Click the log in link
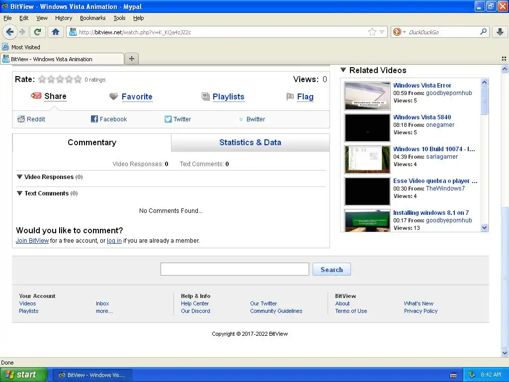Image resolution: width=509 pixels, height=382 pixels. pyautogui.click(x=114, y=240)
